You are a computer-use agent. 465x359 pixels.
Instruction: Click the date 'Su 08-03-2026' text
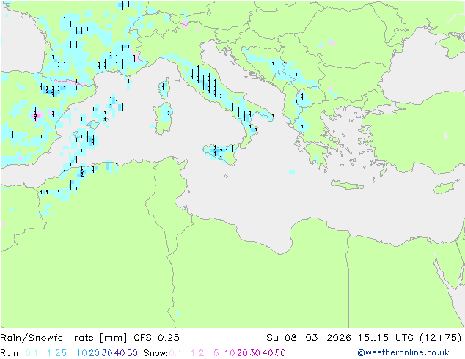[309, 338]
